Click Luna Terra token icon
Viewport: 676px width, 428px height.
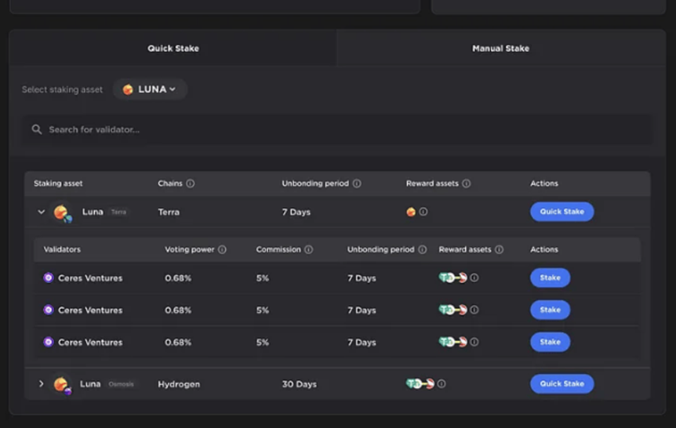tap(62, 212)
